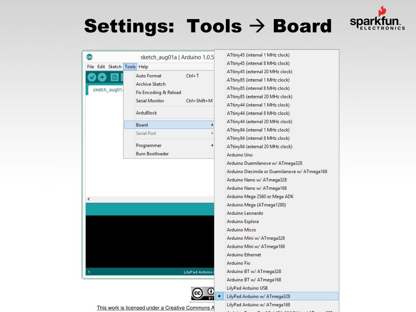This screenshot has height=312, width=416.
Task: Select ATtiny84 (external 20 MHz clock) board
Action: [x=277, y=146]
